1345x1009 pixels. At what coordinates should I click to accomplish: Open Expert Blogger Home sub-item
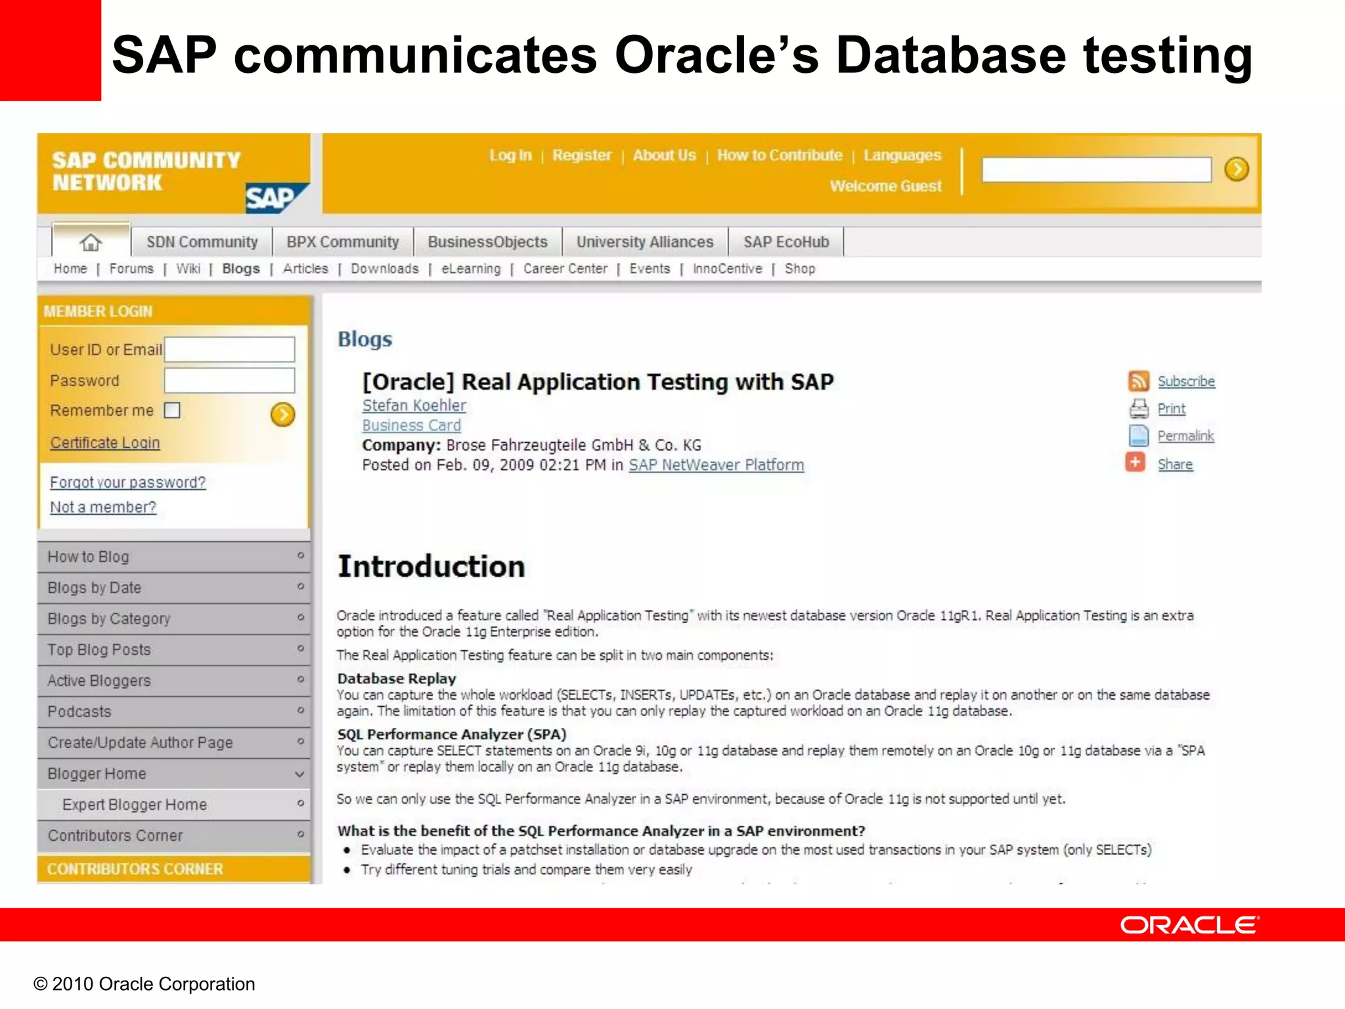point(174,804)
